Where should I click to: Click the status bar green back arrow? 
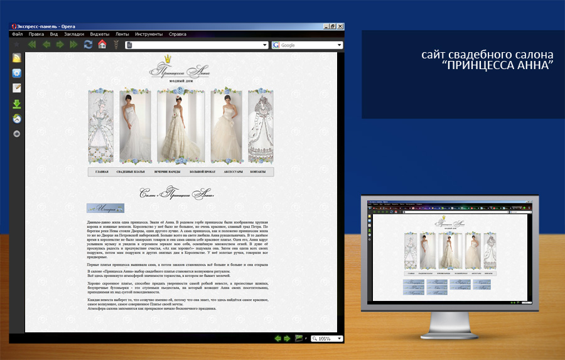point(277,339)
